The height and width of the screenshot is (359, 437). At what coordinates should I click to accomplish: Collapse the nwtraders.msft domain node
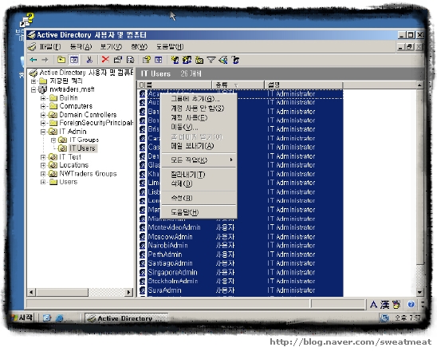33,89
